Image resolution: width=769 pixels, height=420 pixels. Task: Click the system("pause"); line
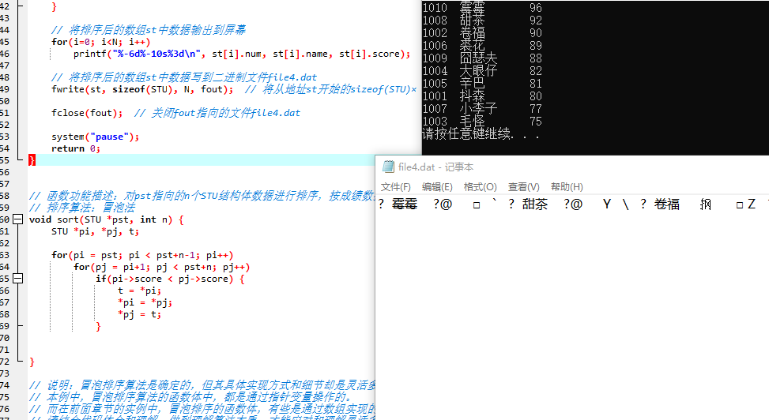(95, 137)
